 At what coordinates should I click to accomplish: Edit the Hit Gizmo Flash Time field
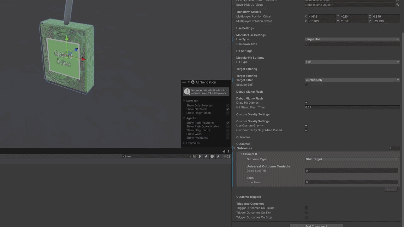[x=352, y=108]
